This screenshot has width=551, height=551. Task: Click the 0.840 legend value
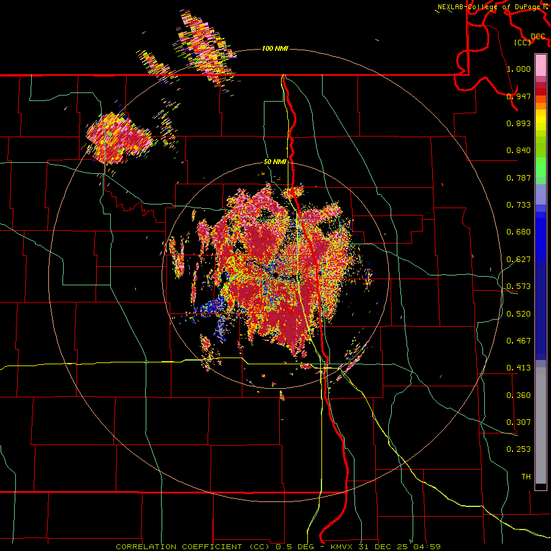(x=519, y=151)
